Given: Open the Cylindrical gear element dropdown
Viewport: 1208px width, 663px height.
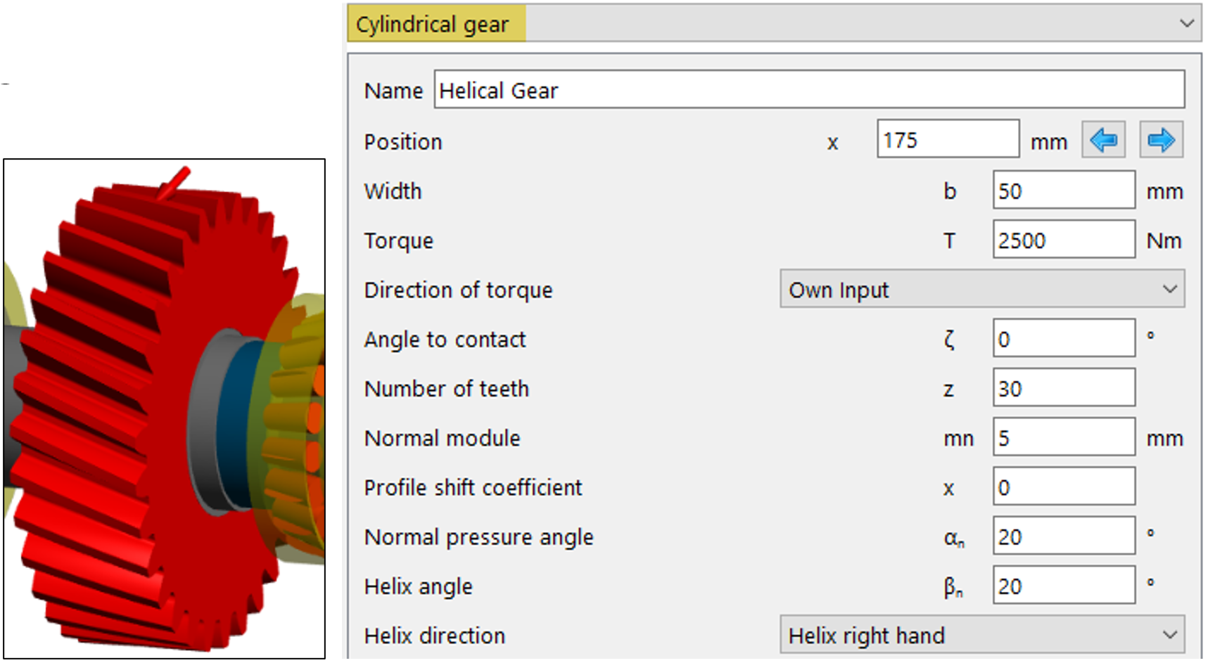Looking at the screenshot, I should [1186, 23].
